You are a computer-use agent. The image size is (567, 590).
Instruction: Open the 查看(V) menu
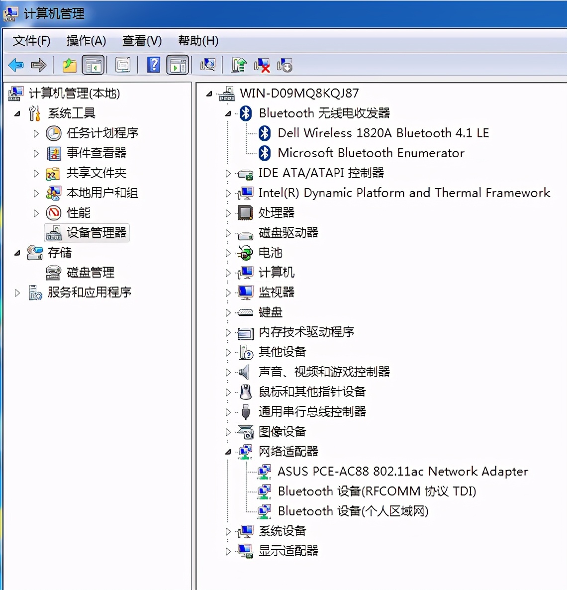click(x=142, y=40)
